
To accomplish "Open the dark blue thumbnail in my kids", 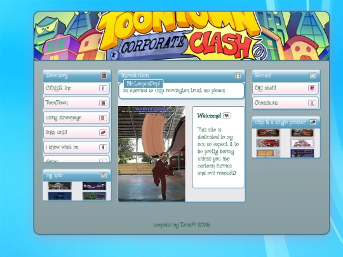I will [x=60, y=196].
